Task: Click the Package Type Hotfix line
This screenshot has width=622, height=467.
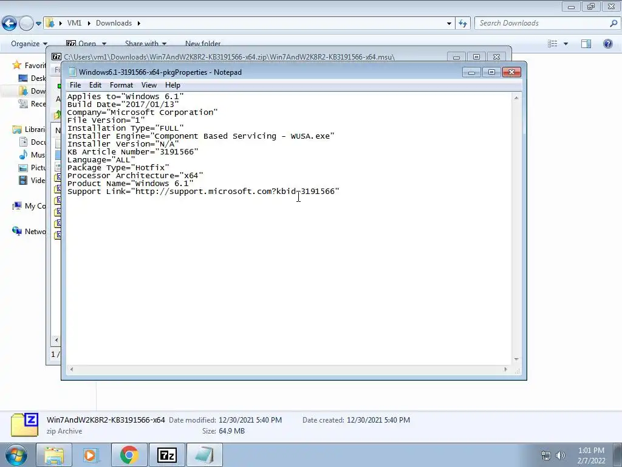Action: pos(118,168)
